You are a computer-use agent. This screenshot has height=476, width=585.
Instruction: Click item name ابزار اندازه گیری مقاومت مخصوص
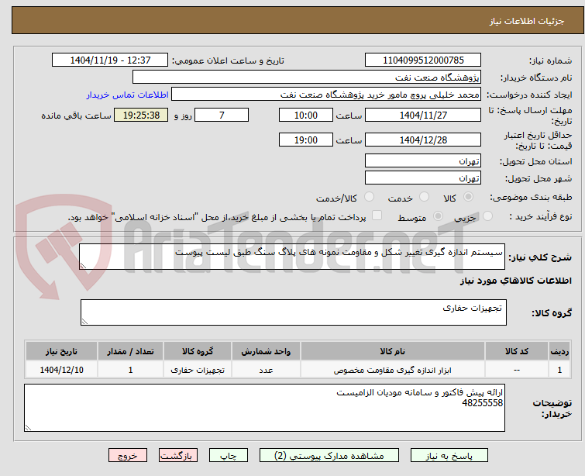(392, 371)
